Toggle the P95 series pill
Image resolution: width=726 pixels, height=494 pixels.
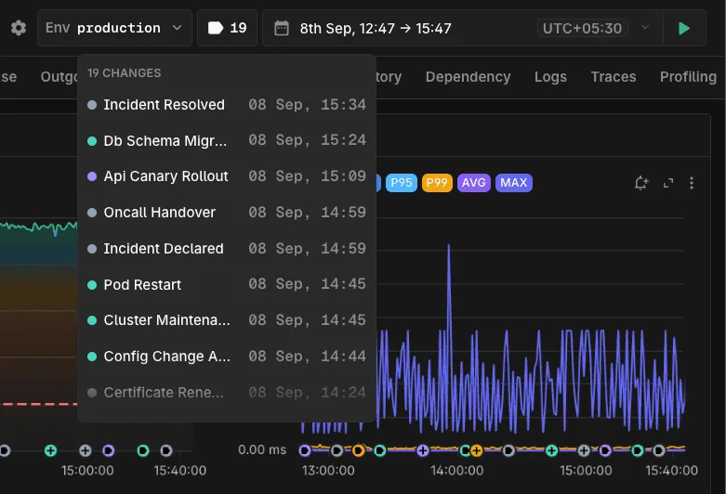(x=401, y=183)
